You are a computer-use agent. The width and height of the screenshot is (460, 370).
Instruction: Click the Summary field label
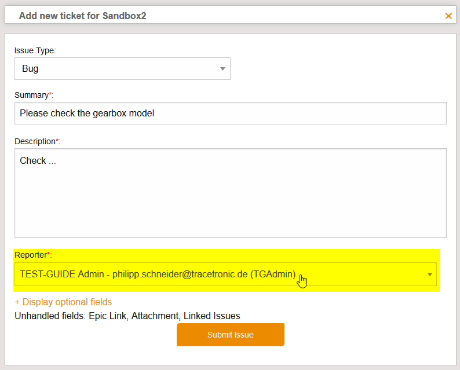[31, 94]
